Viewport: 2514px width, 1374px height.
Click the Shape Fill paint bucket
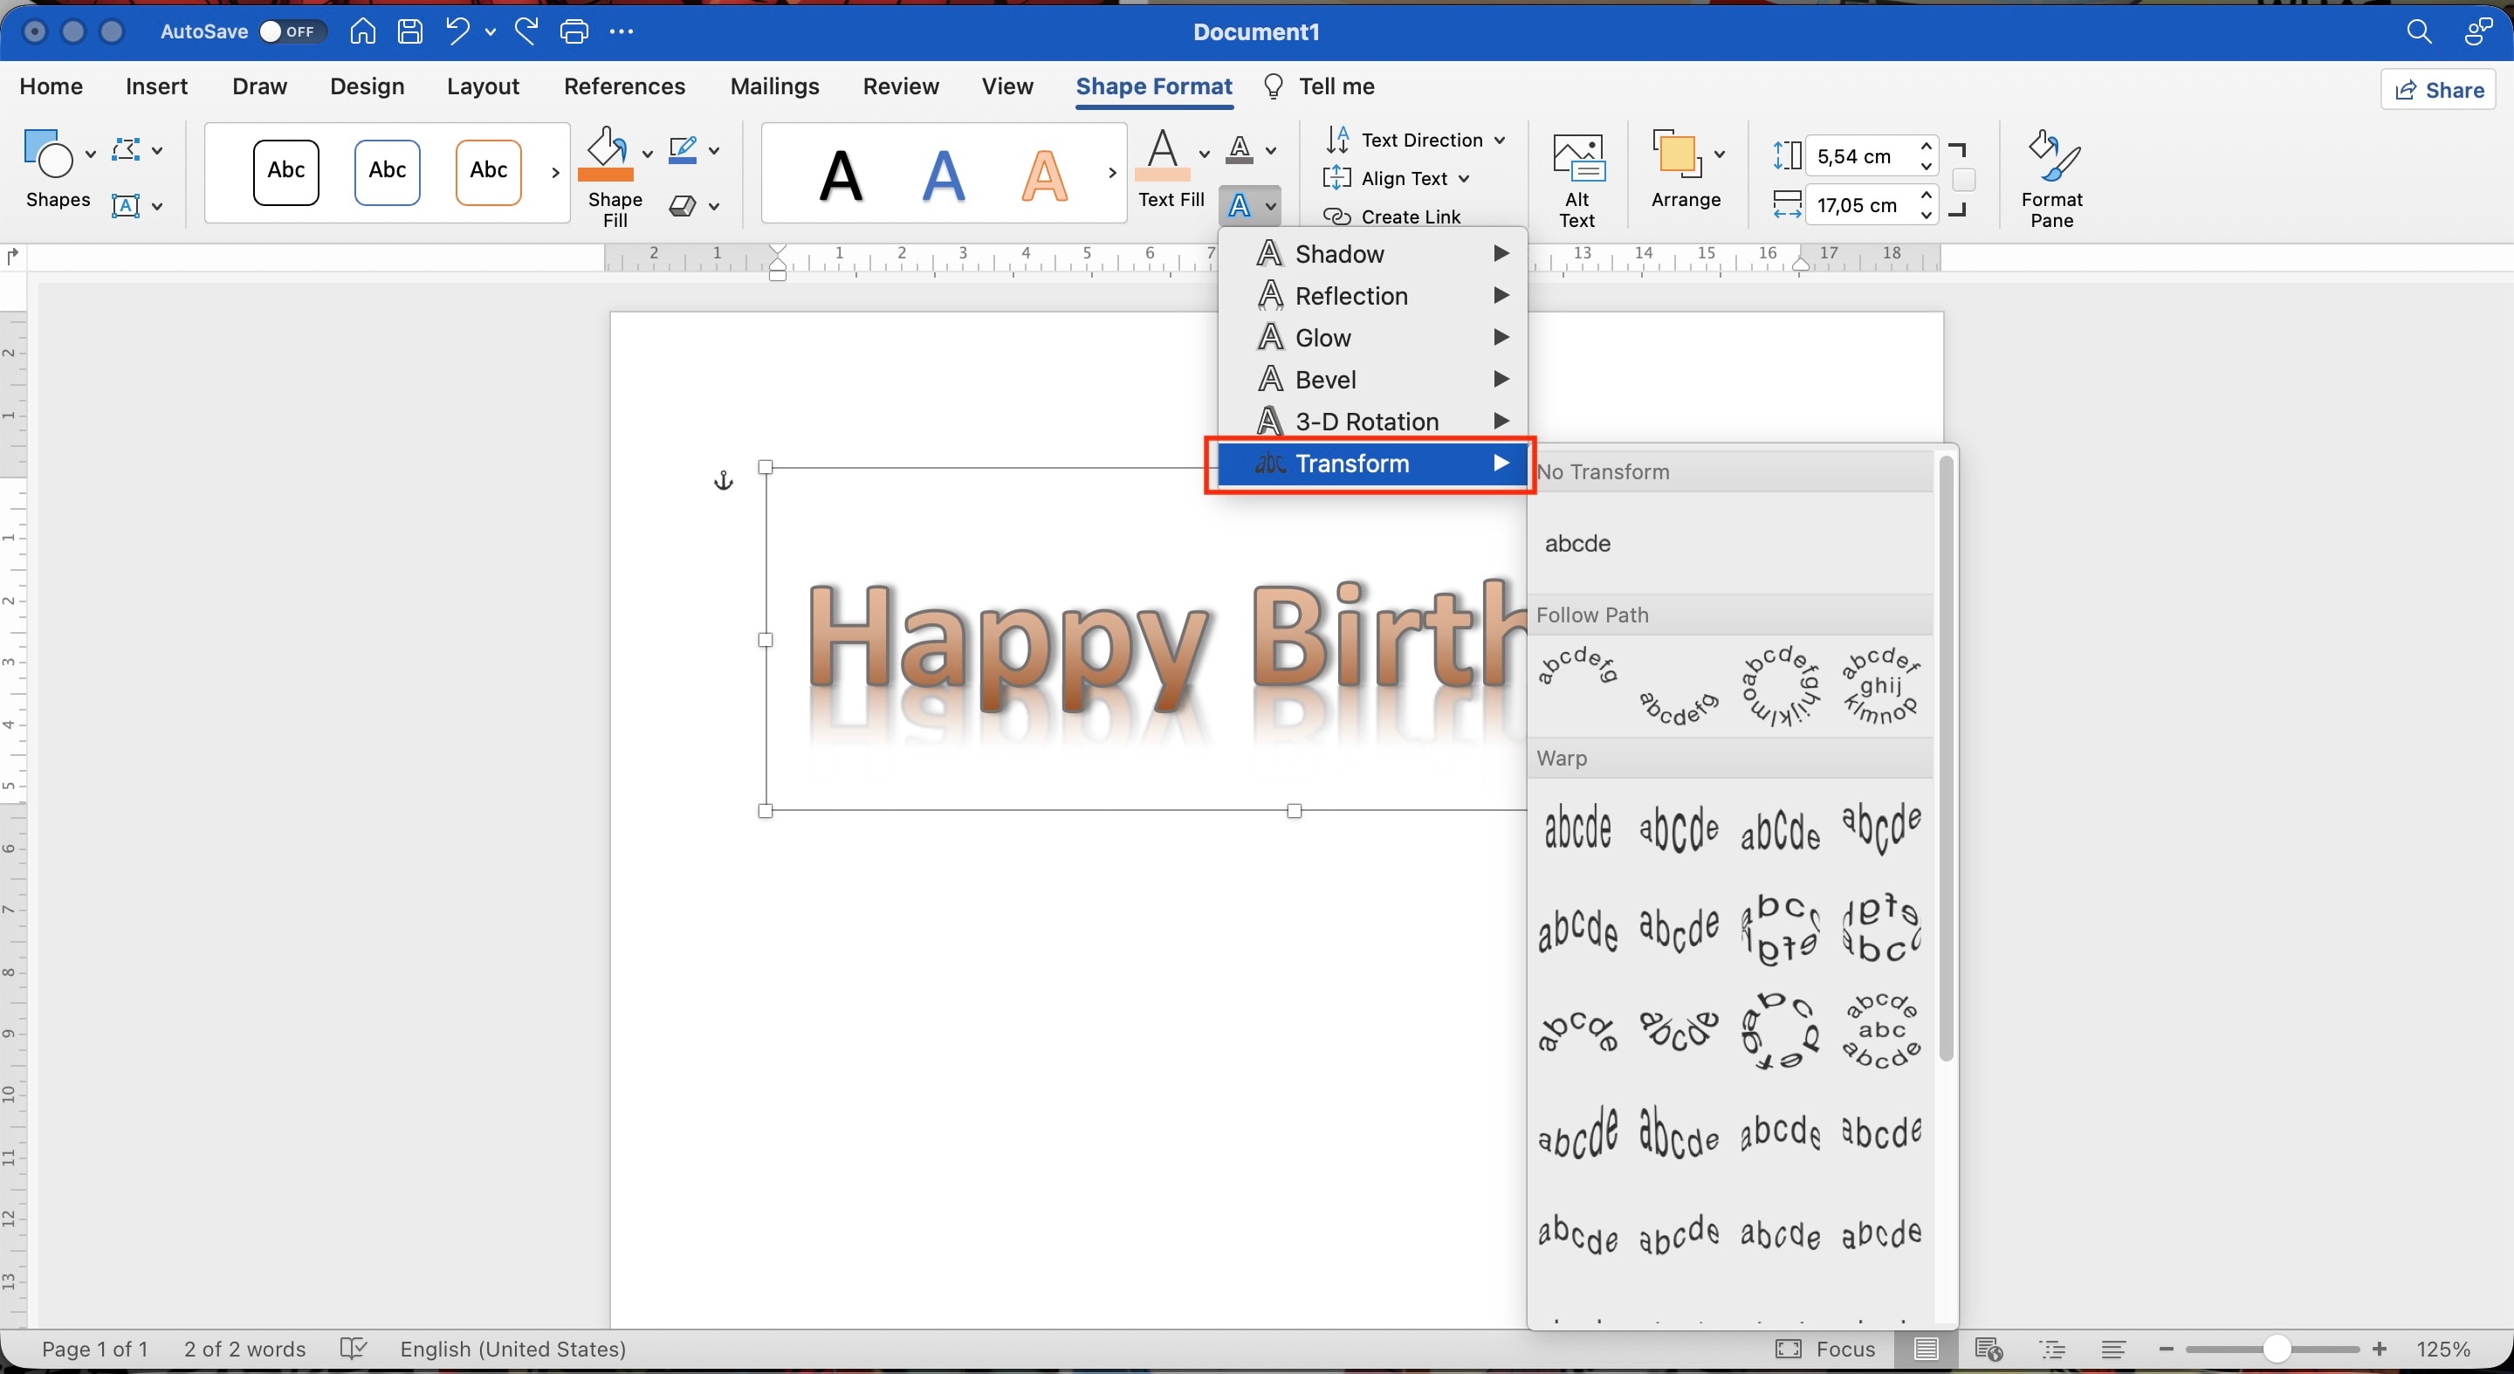(x=606, y=155)
